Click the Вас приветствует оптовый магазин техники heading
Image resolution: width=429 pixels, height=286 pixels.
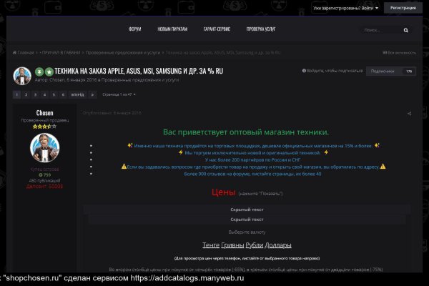[x=246, y=132]
